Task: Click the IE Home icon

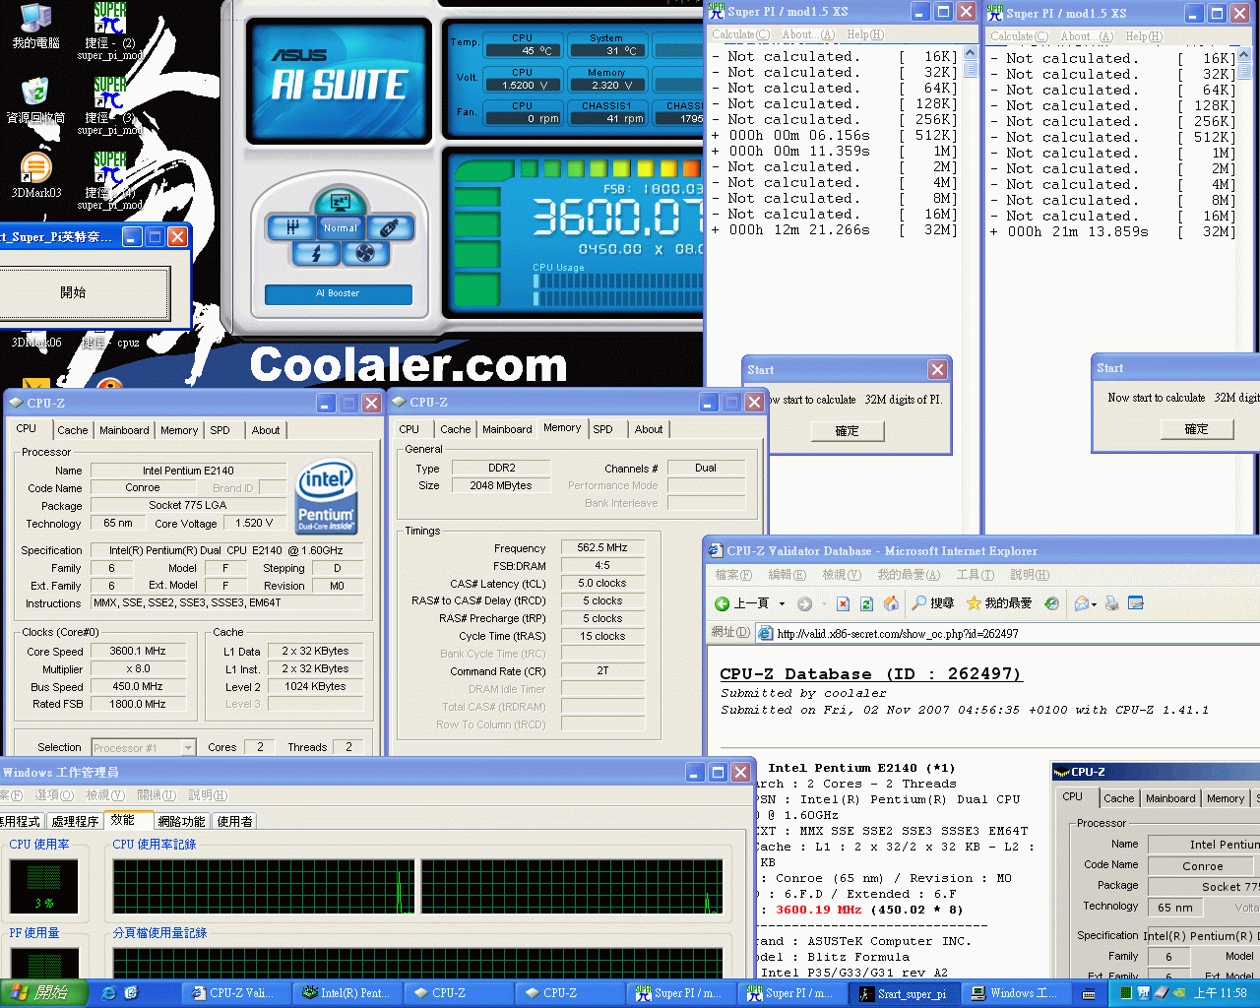Action: [891, 603]
